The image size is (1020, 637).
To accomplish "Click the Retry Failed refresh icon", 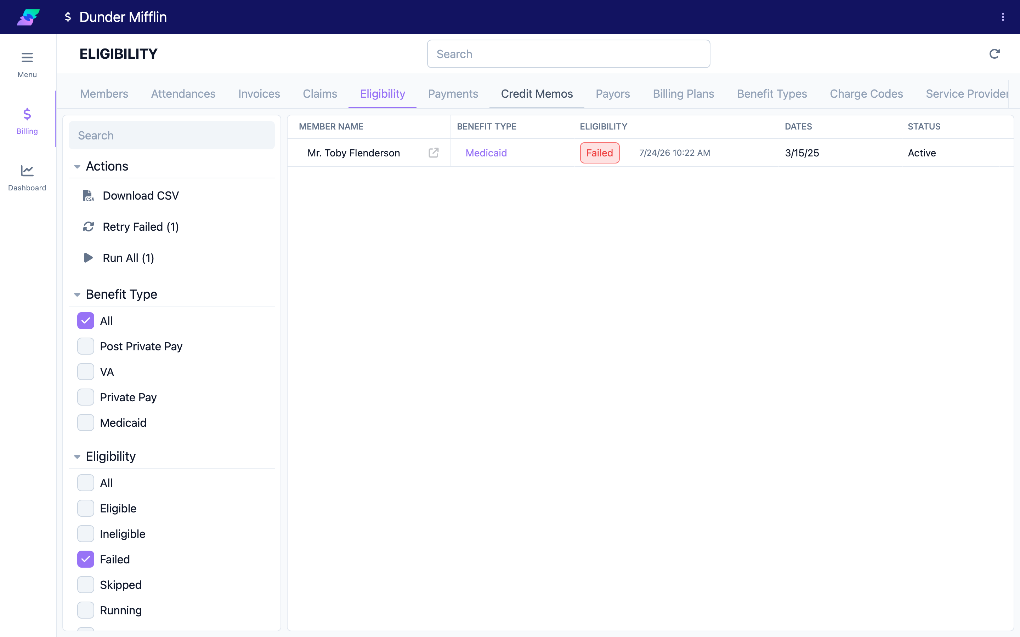I will (x=88, y=226).
